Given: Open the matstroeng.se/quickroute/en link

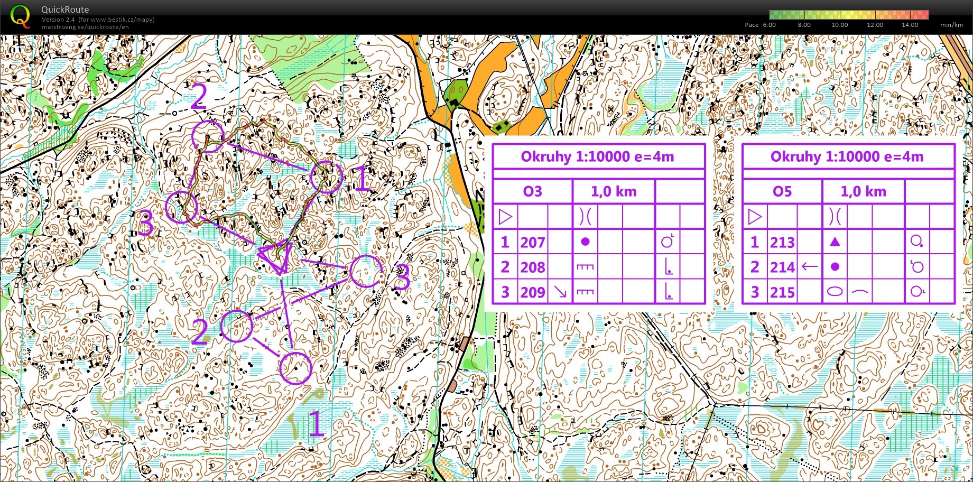Looking at the screenshot, I should click(x=85, y=27).
